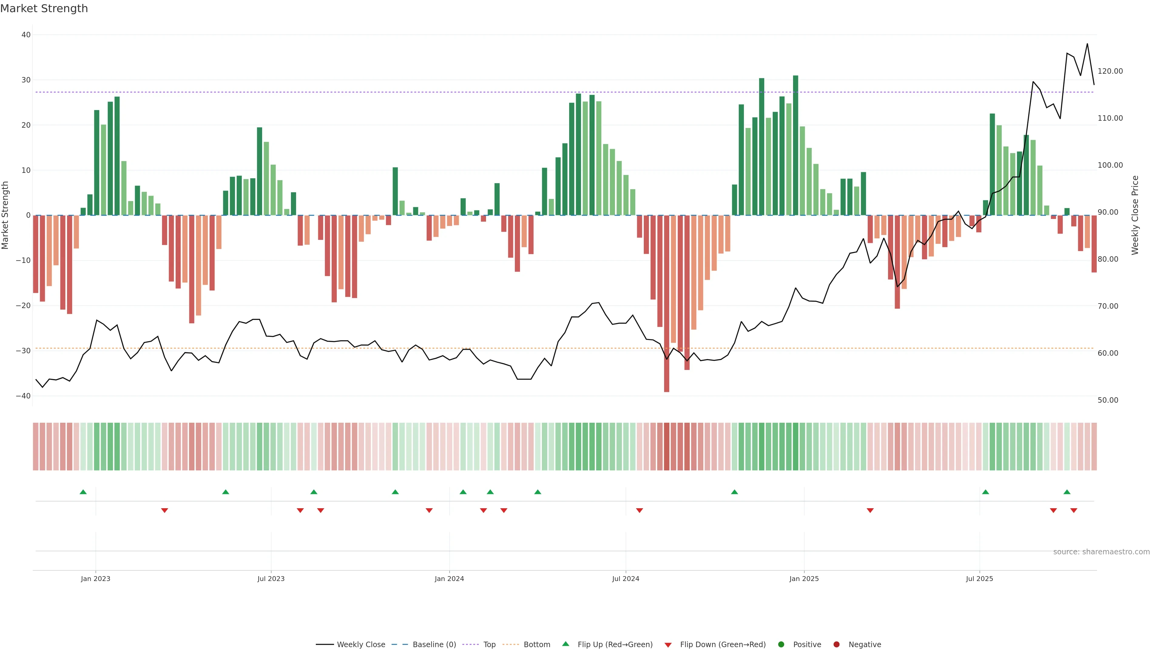This screenshot has width=1165, height=655.
Task: Click the green Positive circle legend icon
Action: point(781,644)
